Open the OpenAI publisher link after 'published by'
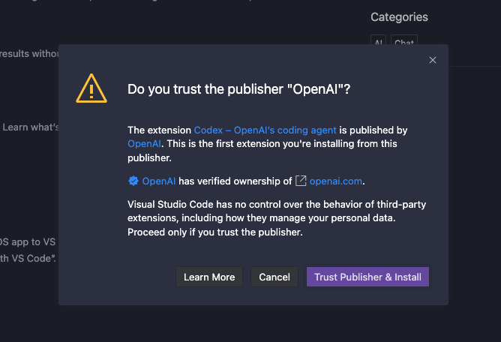 pos(144,144)
